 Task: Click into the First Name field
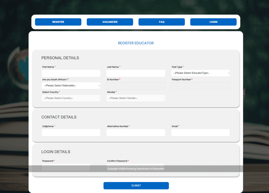coord(71,73)
